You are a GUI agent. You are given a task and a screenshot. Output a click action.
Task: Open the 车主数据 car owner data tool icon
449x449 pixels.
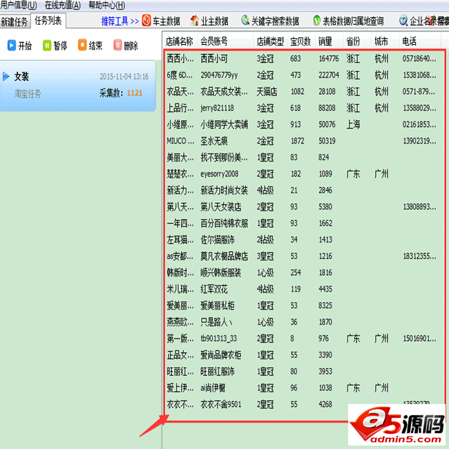tap(146, 20)
